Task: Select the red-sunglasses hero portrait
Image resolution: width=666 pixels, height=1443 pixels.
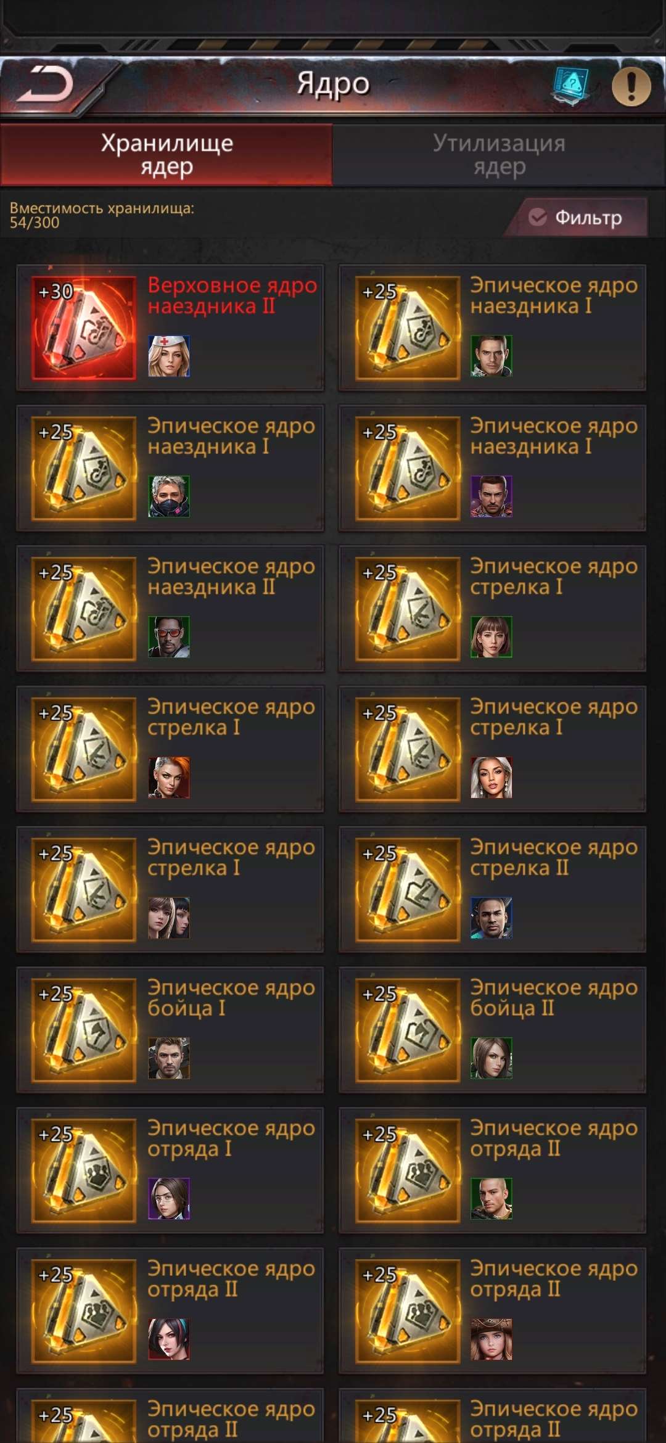Action: point(169,637)
